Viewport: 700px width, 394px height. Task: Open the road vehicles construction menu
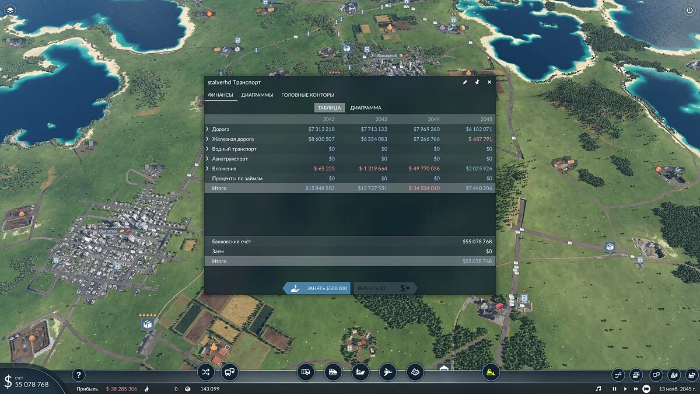click(x=305, y=371)
